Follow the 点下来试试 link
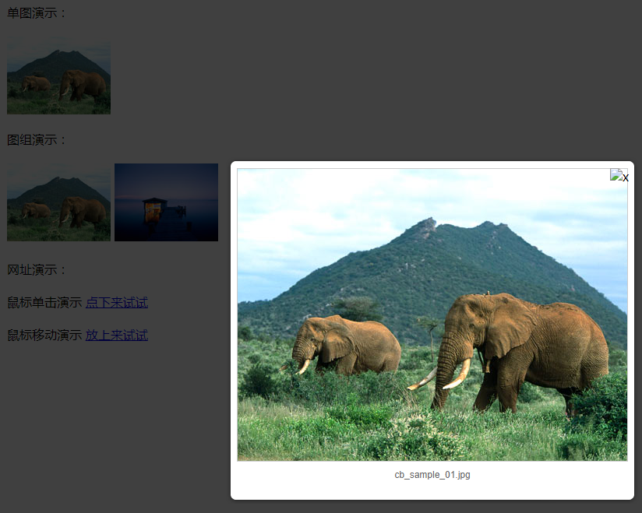642x513 pixels. [117, 303]
